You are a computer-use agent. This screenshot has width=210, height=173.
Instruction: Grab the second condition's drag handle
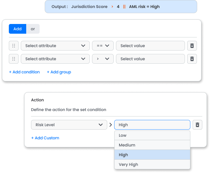coord(14,59)
